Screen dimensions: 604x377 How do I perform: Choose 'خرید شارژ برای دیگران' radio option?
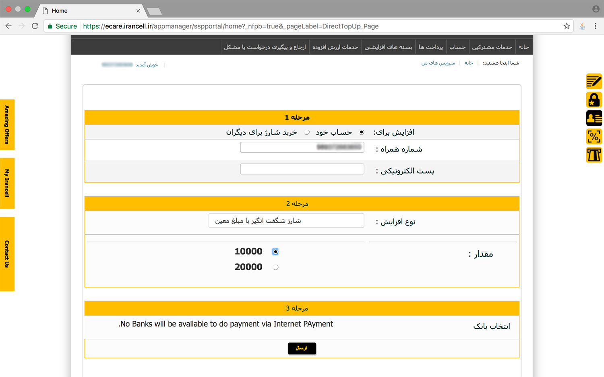point(307,132)
